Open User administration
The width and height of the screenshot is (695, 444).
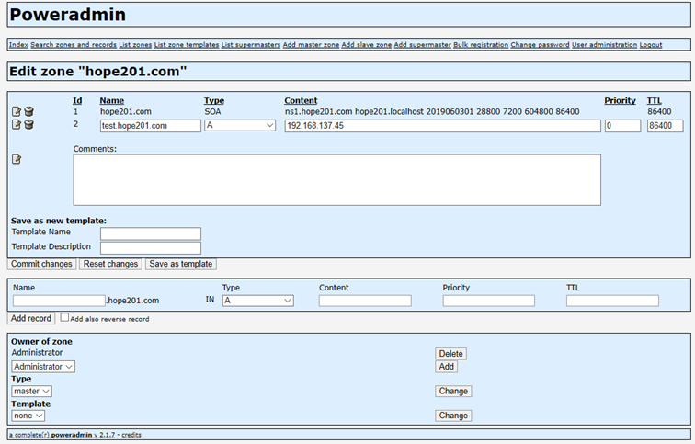click(605, 45)
